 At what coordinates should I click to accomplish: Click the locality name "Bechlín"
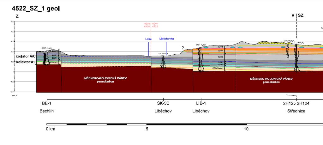click(47, 111)
